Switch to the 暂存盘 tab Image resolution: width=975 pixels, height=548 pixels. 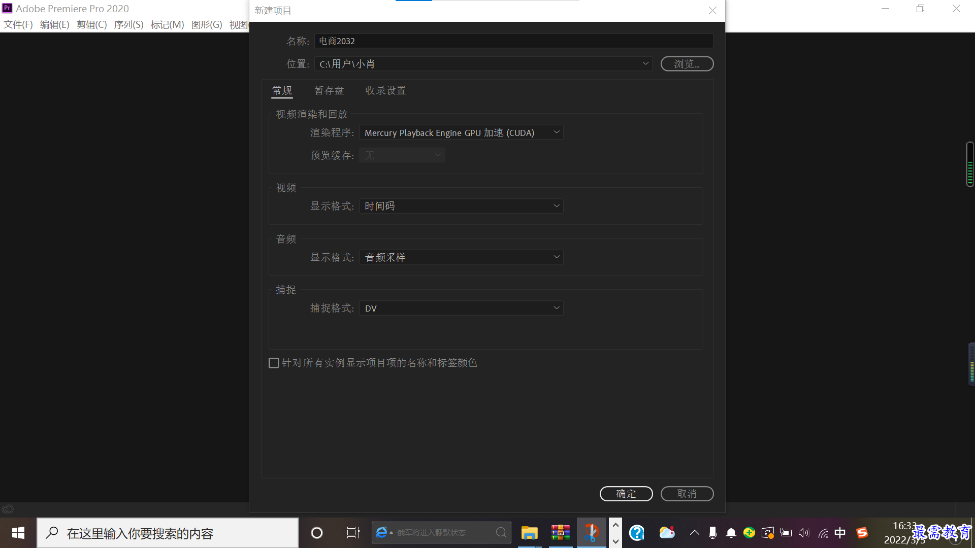[329, 90]
